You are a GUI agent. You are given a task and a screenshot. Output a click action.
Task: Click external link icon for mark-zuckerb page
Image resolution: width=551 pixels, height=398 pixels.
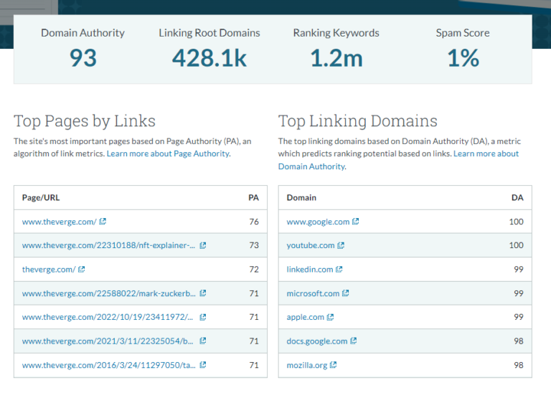tap(203, 293)
